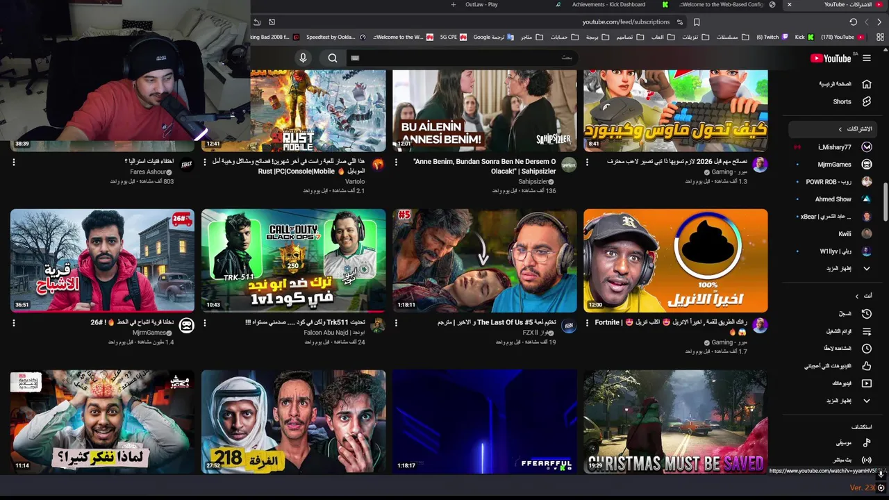Image resolution: width=889 pixels, height=500 pixels.
Task: Open Google Translate bookmark
Action: (494, 37)
